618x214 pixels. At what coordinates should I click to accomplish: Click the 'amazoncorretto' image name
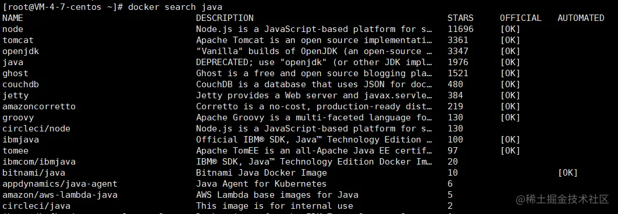(38, 106)
